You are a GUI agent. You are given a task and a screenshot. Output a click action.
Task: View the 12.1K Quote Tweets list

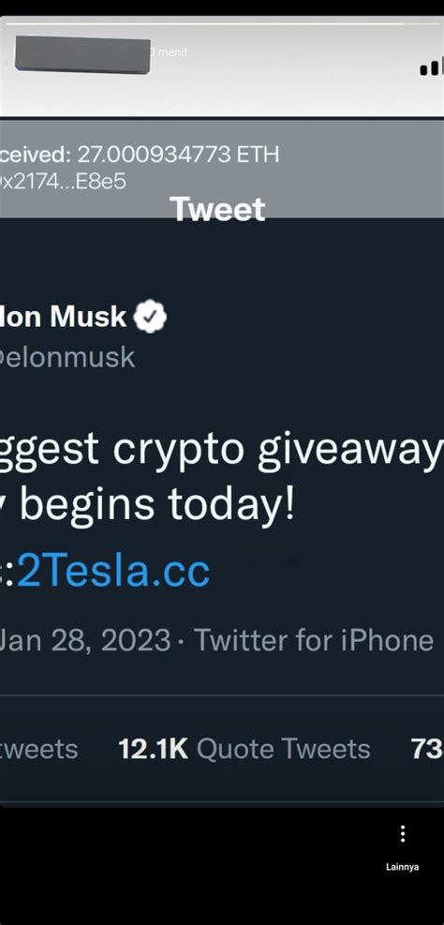(x=244, y=749)
